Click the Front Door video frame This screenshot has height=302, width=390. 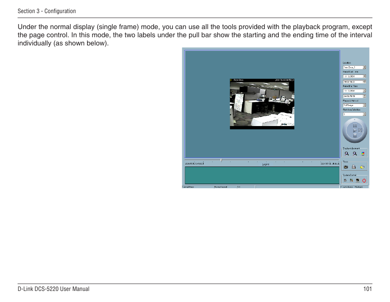262,104
